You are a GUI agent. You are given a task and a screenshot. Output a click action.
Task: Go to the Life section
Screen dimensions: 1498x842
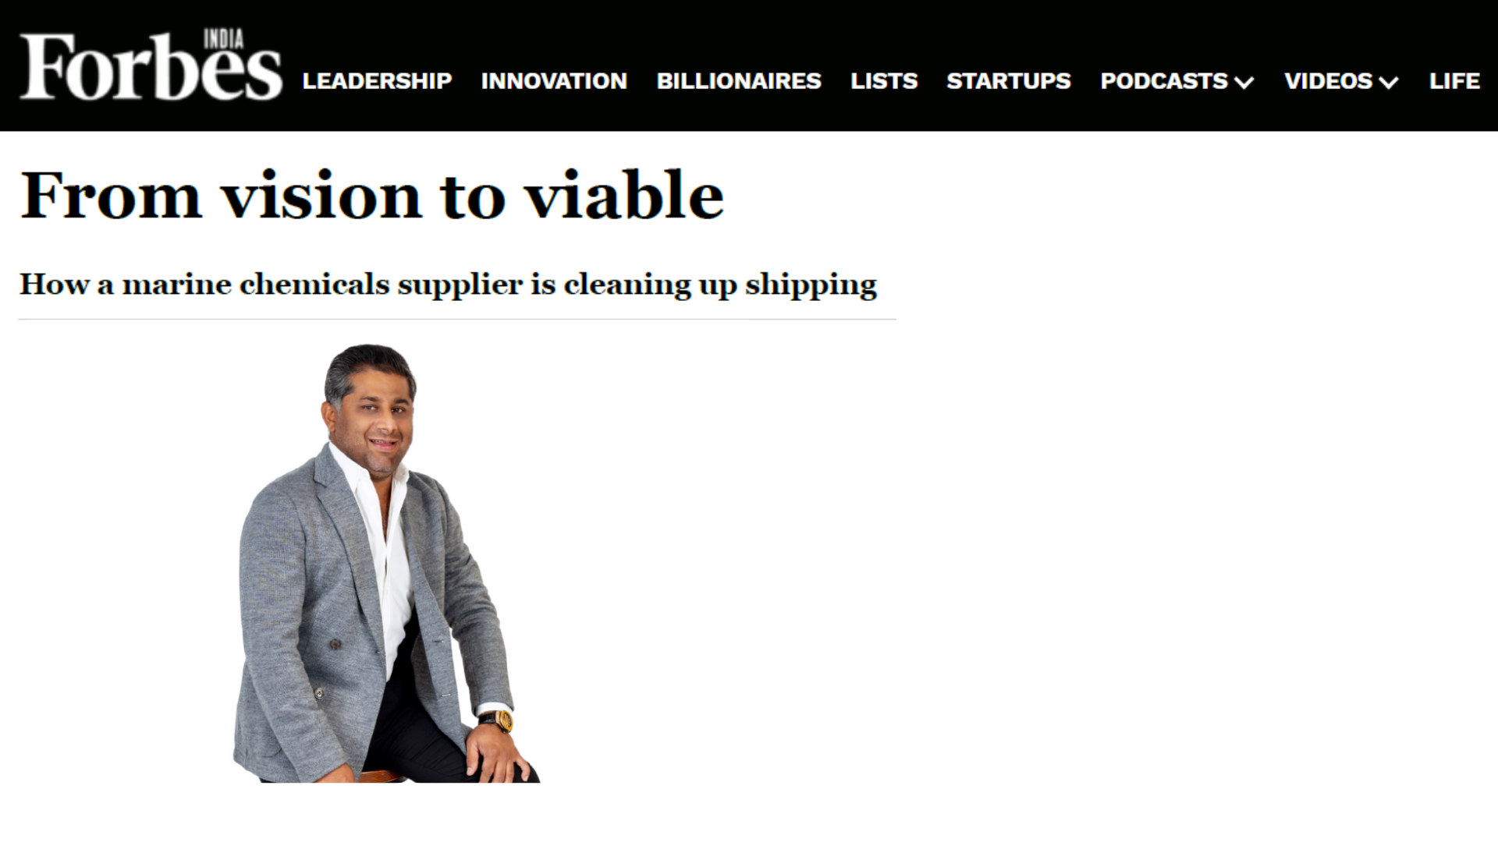[1454, 81]
